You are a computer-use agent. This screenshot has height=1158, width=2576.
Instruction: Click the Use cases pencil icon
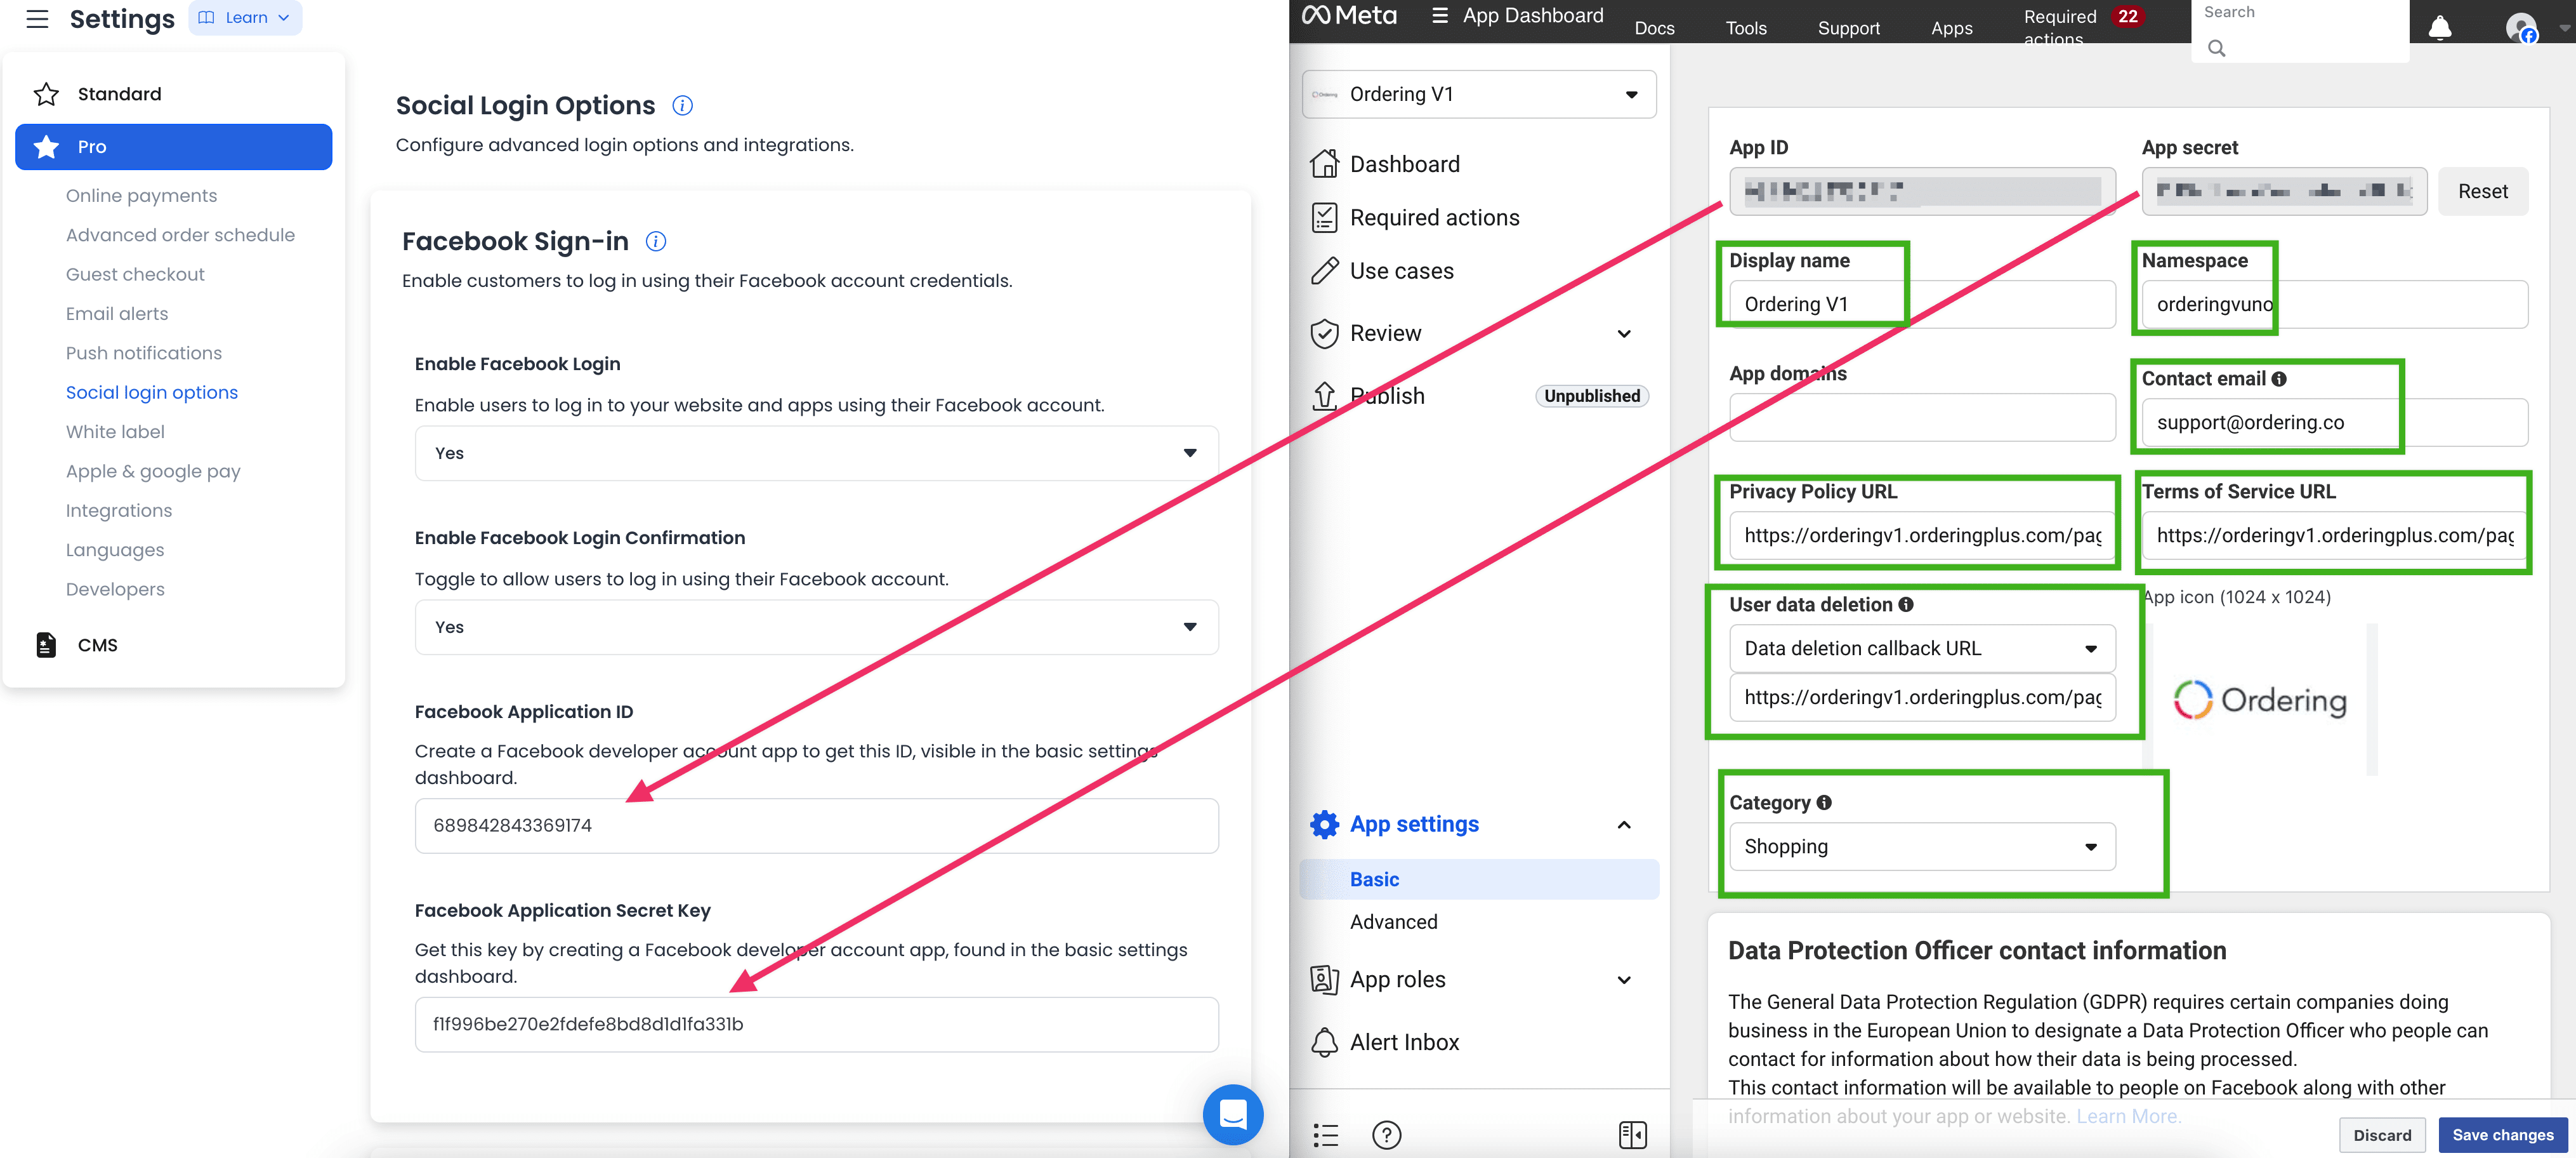[x=1324, y=270]
